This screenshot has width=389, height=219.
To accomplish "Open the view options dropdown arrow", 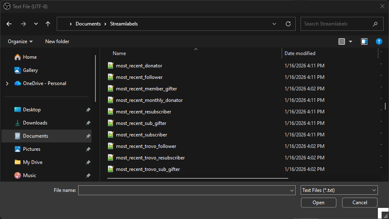I will tap(350, 41).
